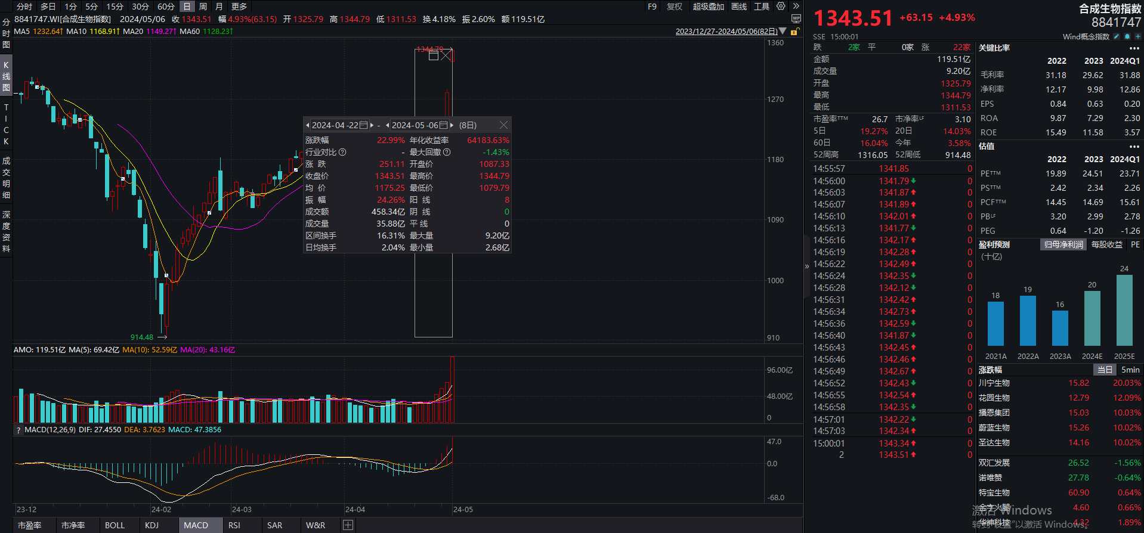This screenshot has height=533, width=1144.
Task: Open the end date calendar picker
Action: click(443, 125)
